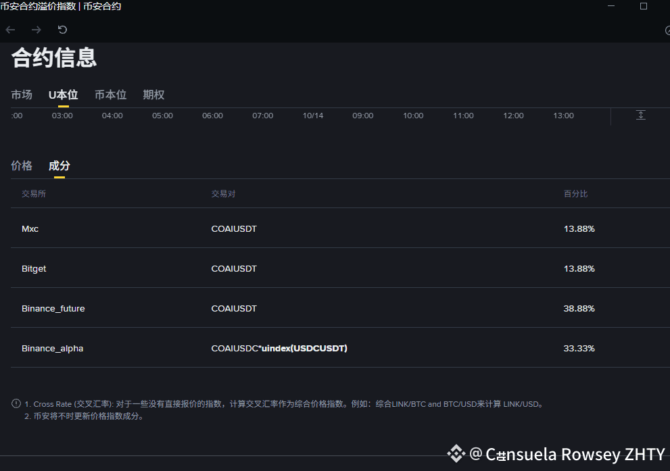Click the 11:00 time axis label
Screen dimensions: 670x471
[x=463, y=116]
